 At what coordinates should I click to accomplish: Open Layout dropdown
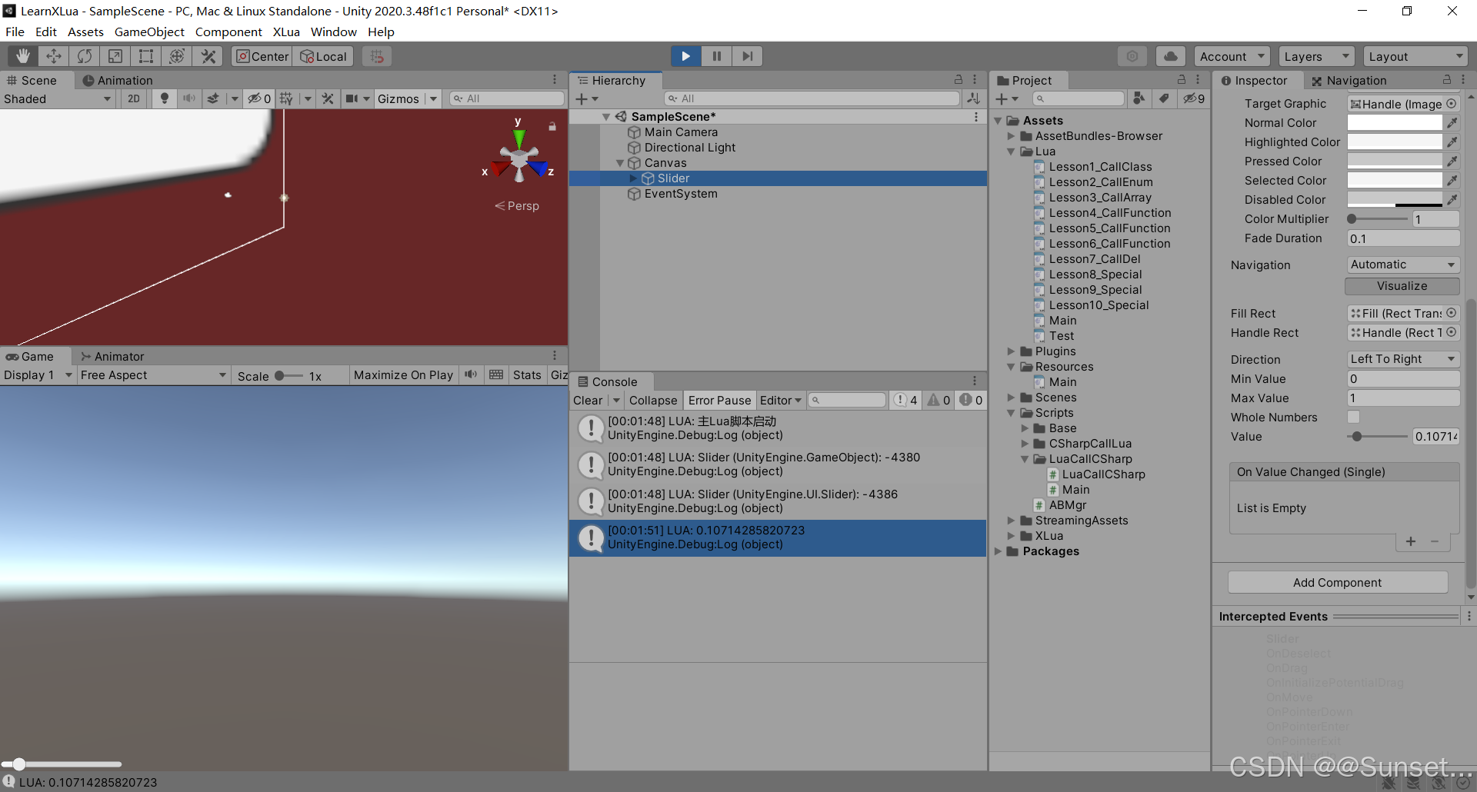coord(1415,56)
